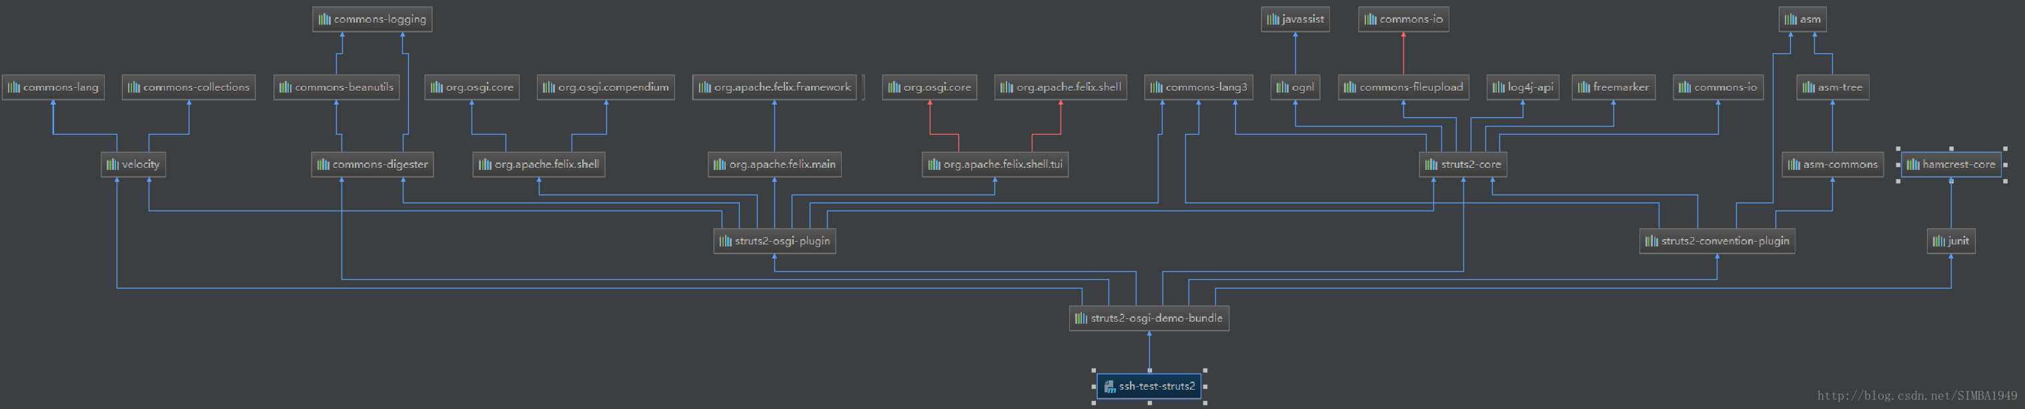Select the org.apache.felix.main node
This screenshot has width=2025, height=409.
(774, 164)
